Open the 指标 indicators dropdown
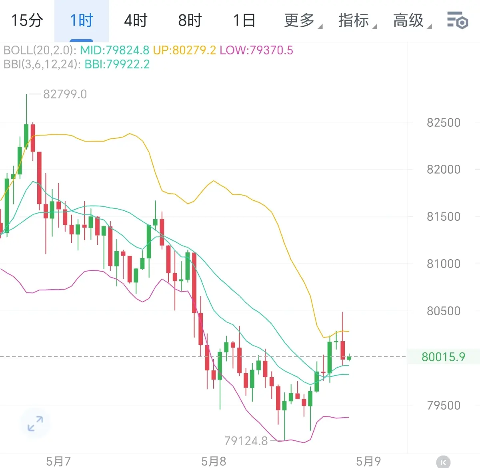 [357, 20]
